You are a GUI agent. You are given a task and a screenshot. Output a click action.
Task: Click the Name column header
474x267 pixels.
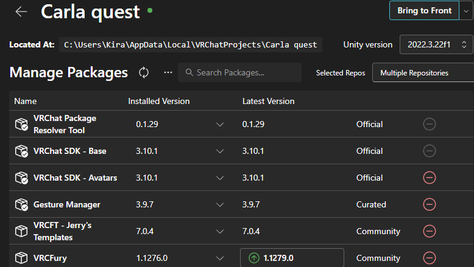point(26,101)
